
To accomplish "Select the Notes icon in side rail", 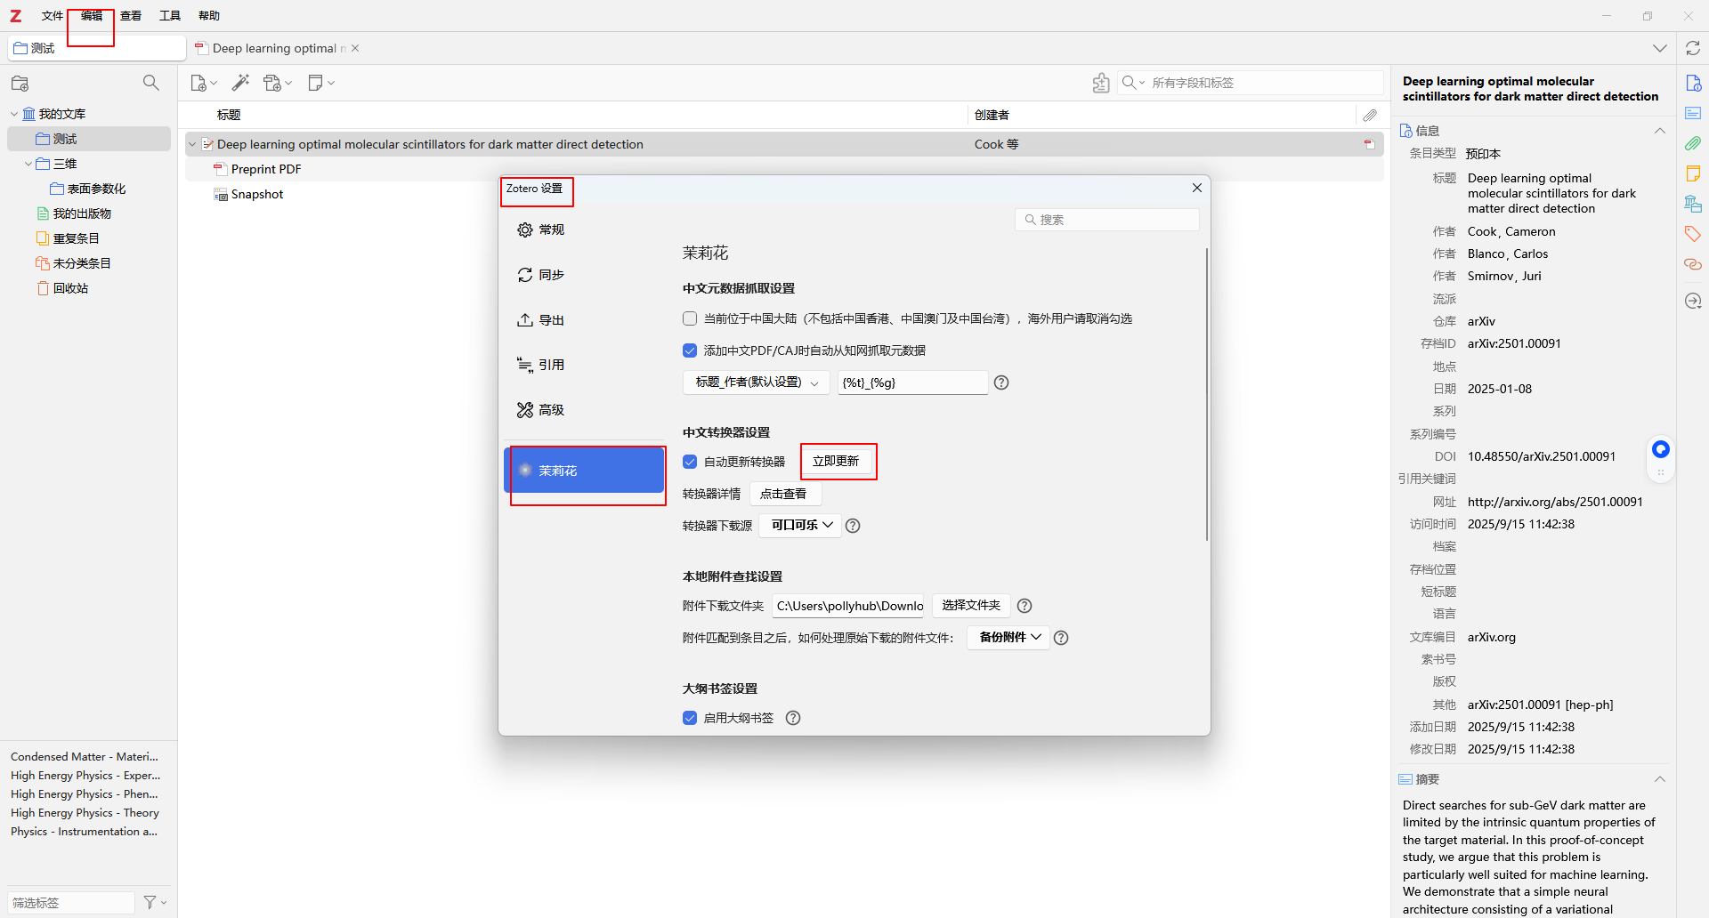I will 1693,173.
